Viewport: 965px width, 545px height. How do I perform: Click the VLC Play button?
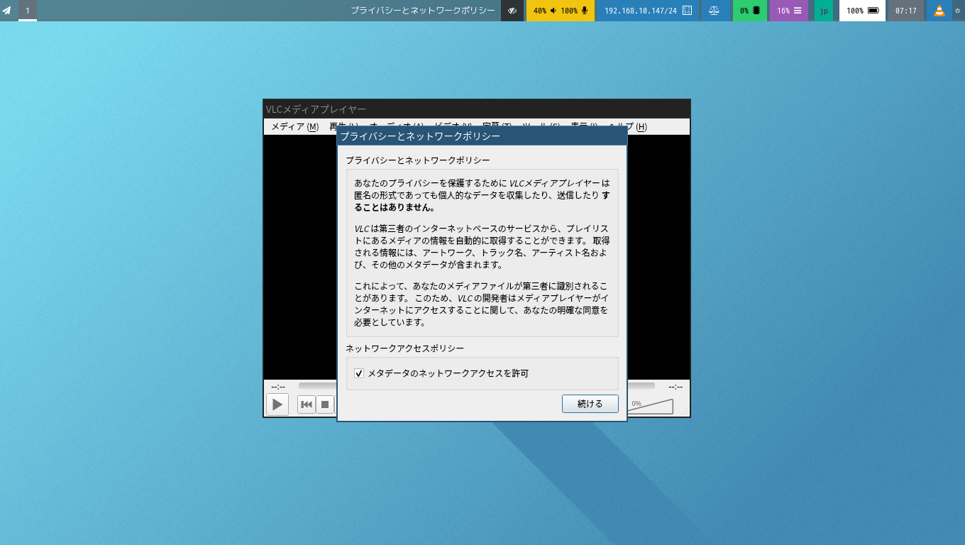[277, 404]
